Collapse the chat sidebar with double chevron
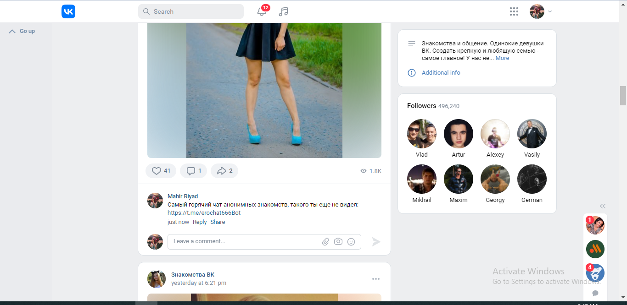 (x=603, y=206)
